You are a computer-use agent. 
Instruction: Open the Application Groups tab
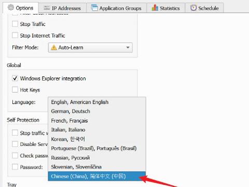coord(116,8)
